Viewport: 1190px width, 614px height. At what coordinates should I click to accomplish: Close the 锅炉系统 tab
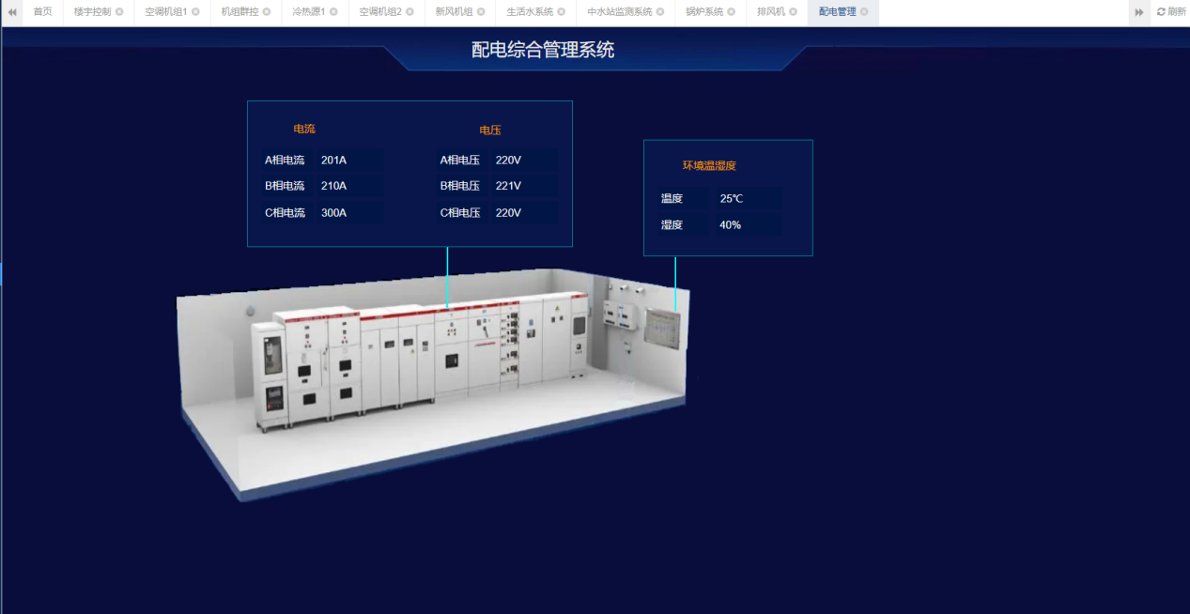point(732,12)
